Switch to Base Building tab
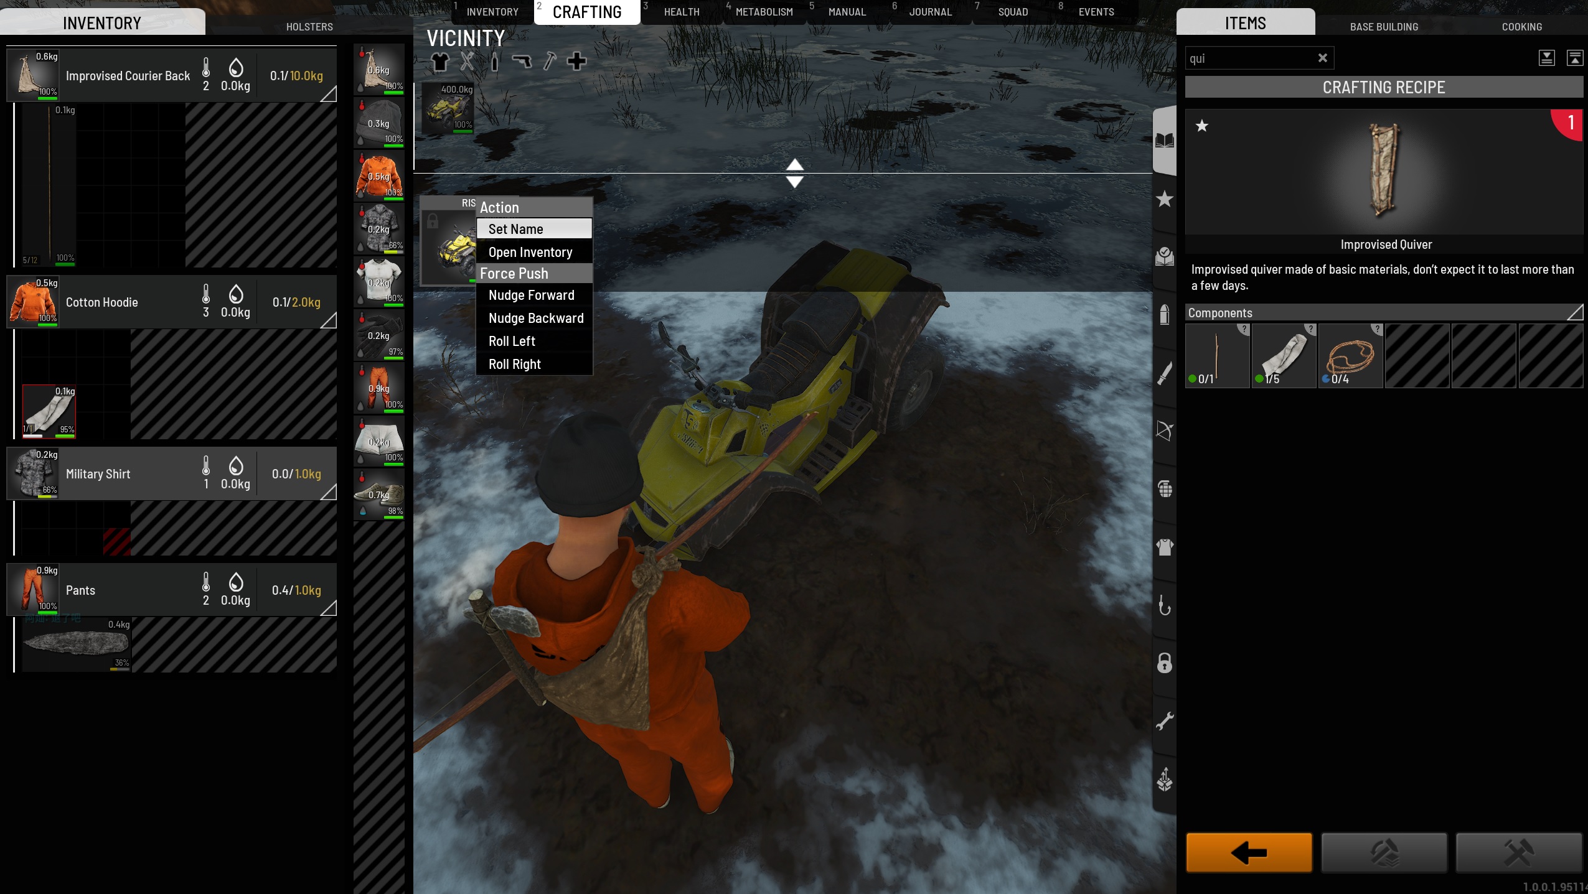The image size is (1588, 894). (1384, 27)
